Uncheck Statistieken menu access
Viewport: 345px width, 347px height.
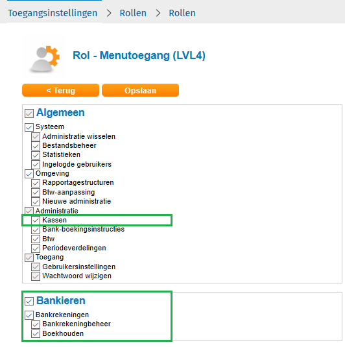click(36, 155)
